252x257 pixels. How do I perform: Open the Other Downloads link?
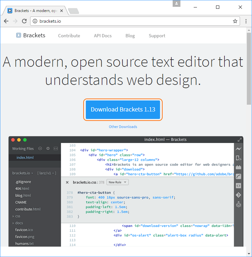tap(123, 127)
